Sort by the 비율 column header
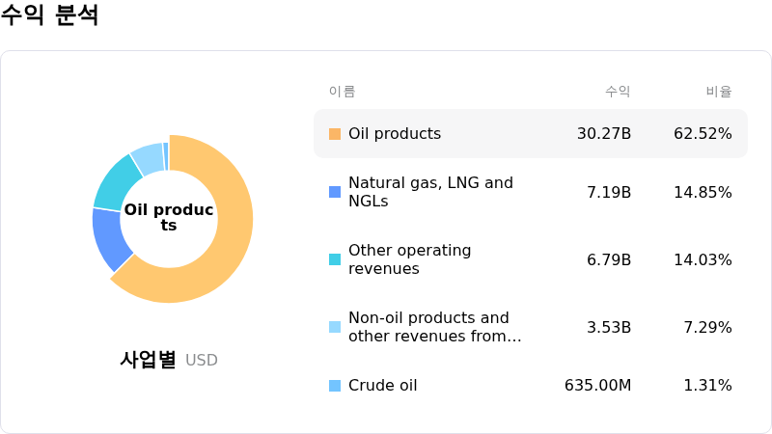Screen dimensions: 772x434 tap(719, 92)
